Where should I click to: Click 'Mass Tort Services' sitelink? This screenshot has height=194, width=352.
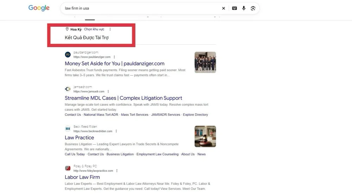134,114
